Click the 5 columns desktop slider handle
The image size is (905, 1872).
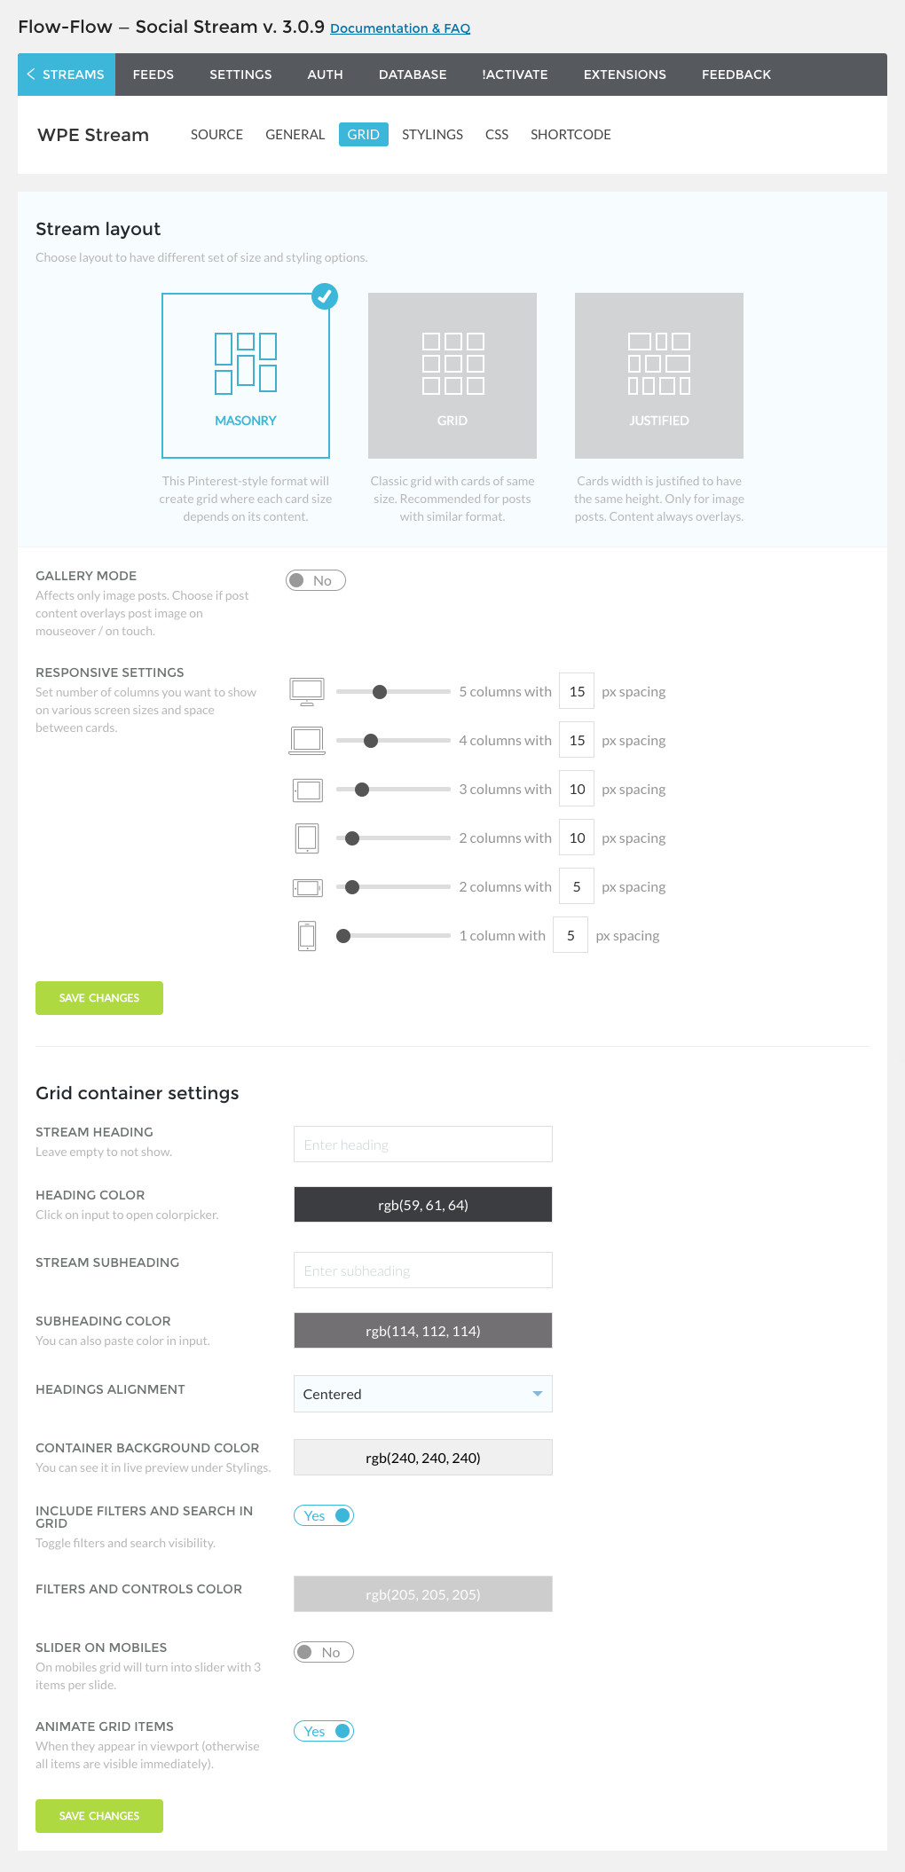(380, 692)
